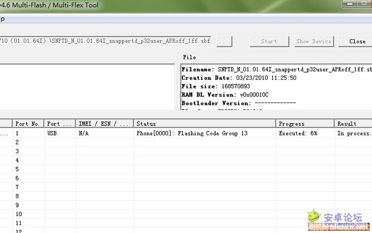
Task: Select the N/A IMEI cell
Action: tap(84, 133)
